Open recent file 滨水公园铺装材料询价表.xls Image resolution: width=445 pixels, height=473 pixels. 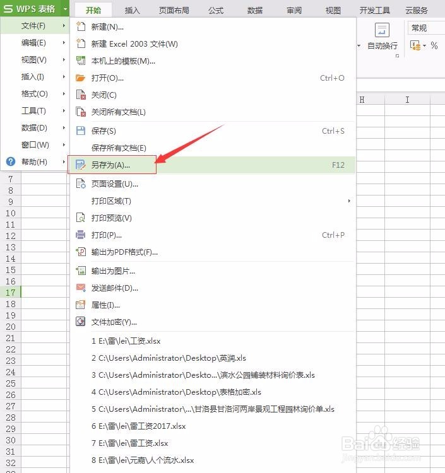click(213, 375)
